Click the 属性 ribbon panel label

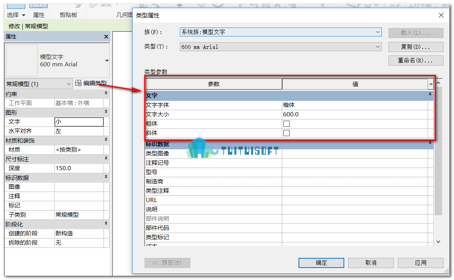38,15
